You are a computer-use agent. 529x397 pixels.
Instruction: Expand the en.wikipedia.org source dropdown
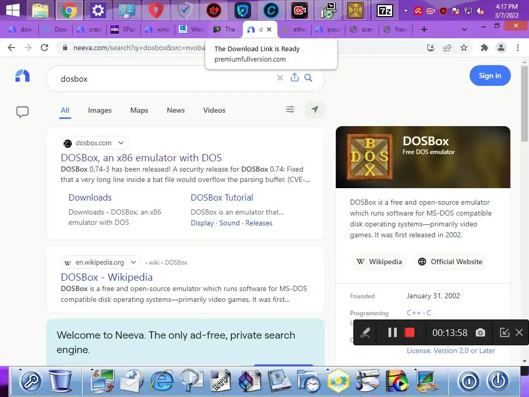(133, 262)
